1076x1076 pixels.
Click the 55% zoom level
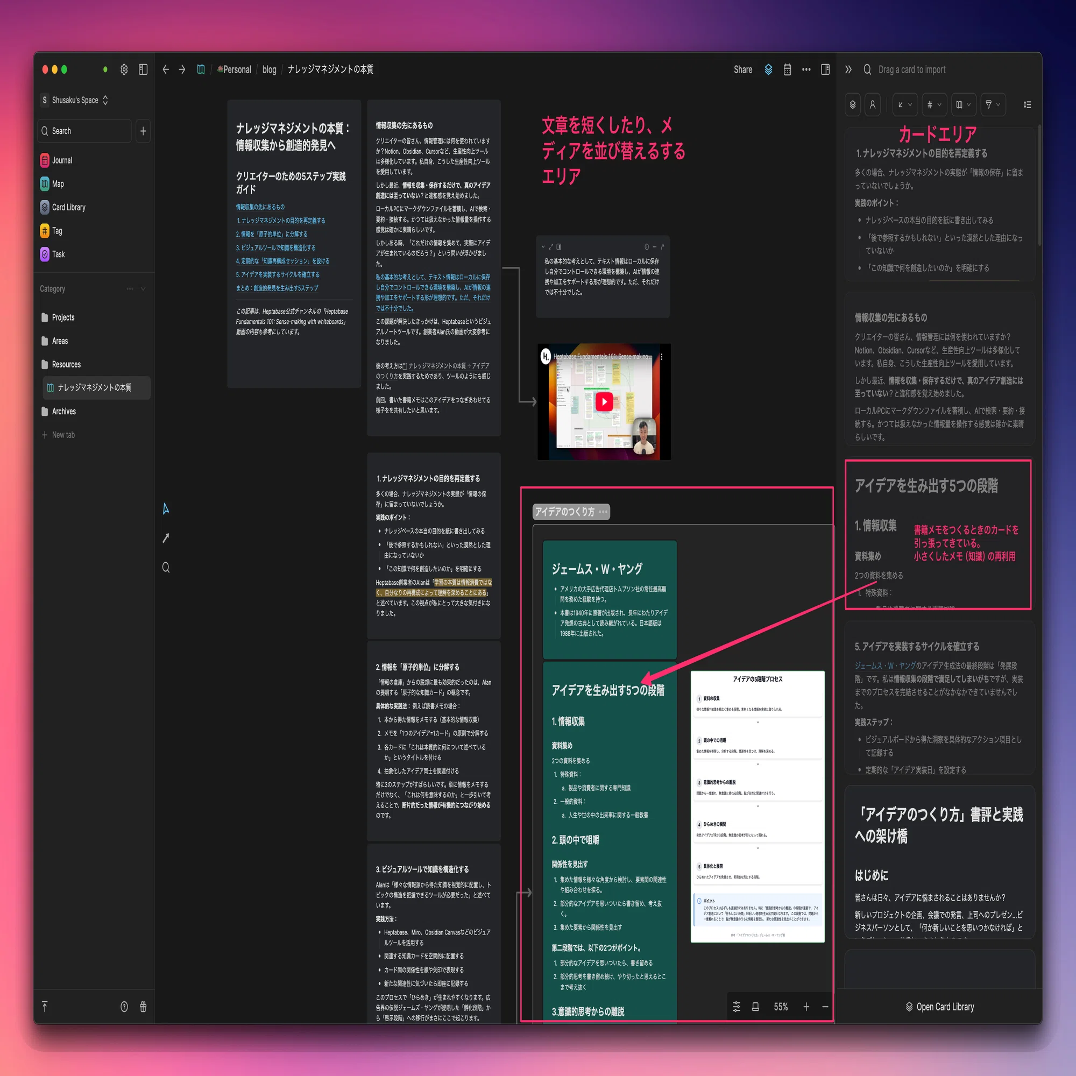(781, 1007)
